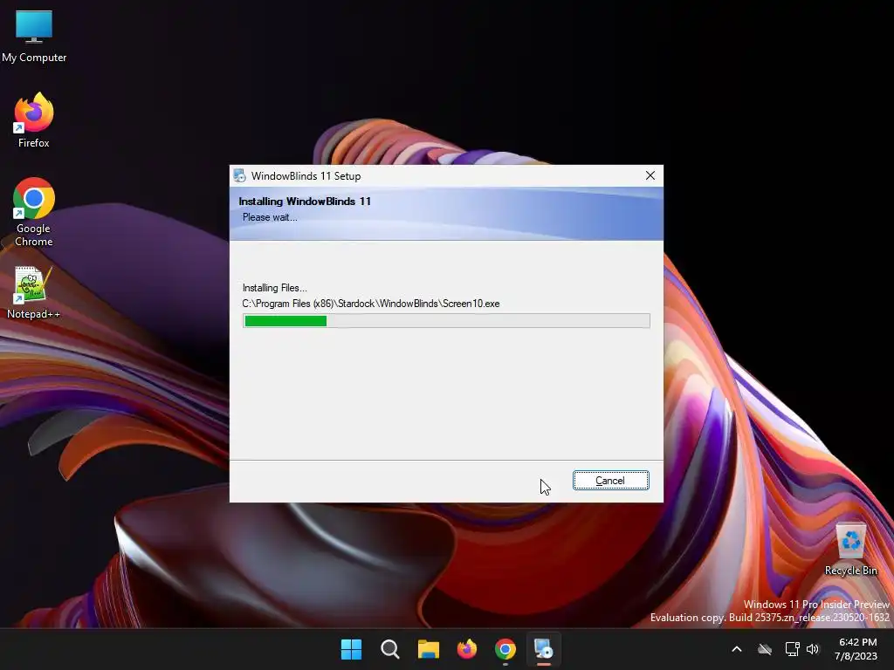894x670 pixels.
Task: Click the cloud sync tray icon
Action: coord(765,649)
